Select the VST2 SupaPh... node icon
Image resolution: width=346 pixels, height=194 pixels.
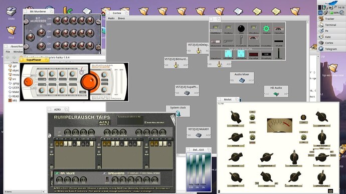pos(187,93)
